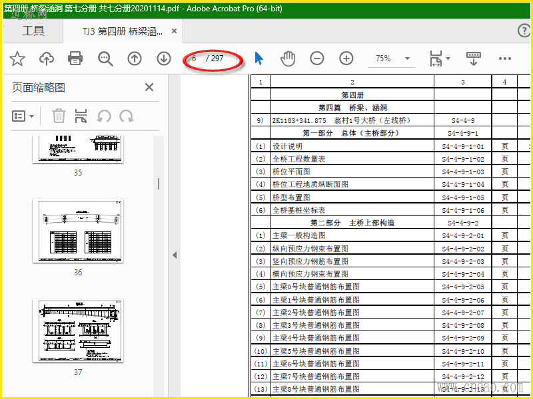Image resolution: width=533 pixels, height=399 pixels.
Task: Print the document with the printer icon
Action: point(75,59)
